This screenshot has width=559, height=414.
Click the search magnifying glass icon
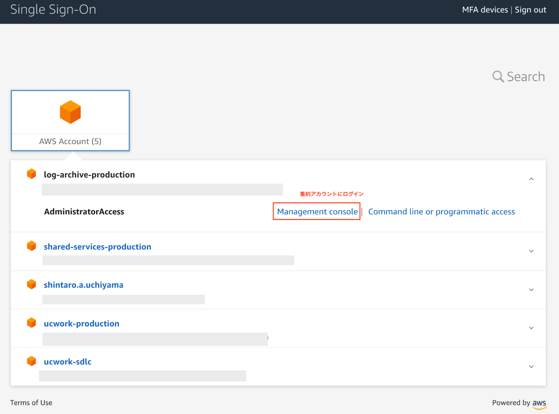pos(498,76)
